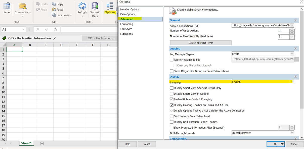The image size is (304, 157).
Task: Switch to the Sheet1 tab
Action: [x=26, y=143]
